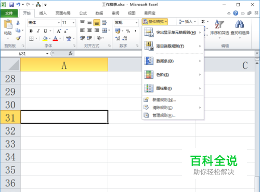260x192 pixels.
Task: Click the fx insert function button
Action: coord(70,54)
